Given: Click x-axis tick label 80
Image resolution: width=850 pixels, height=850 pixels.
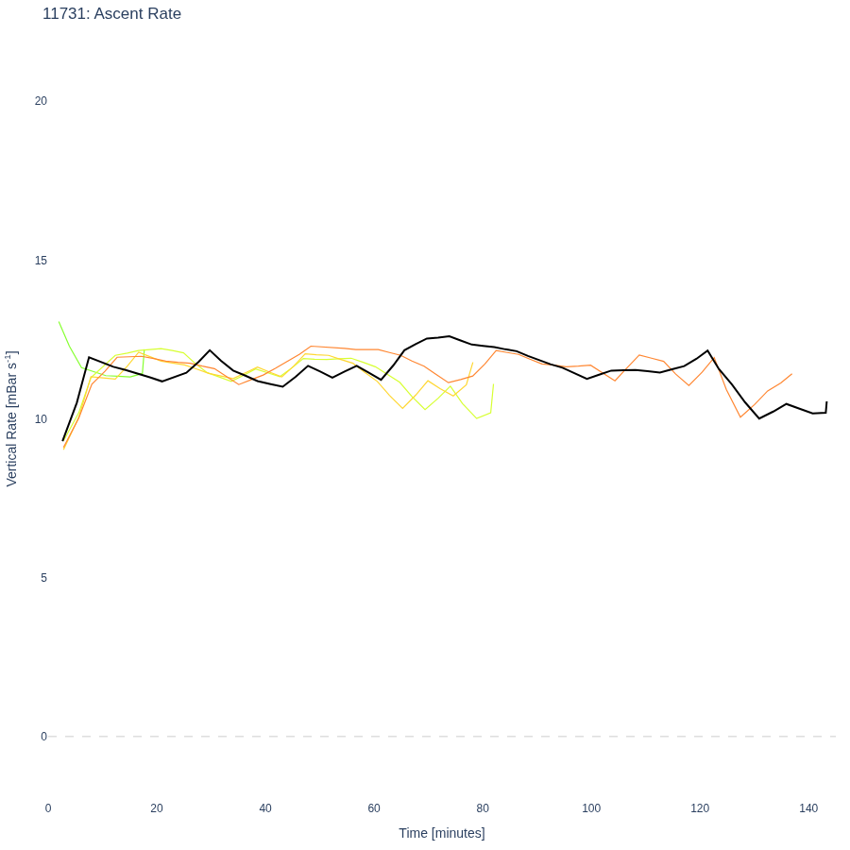Looking at the screenshot, I should coord(483,808).
